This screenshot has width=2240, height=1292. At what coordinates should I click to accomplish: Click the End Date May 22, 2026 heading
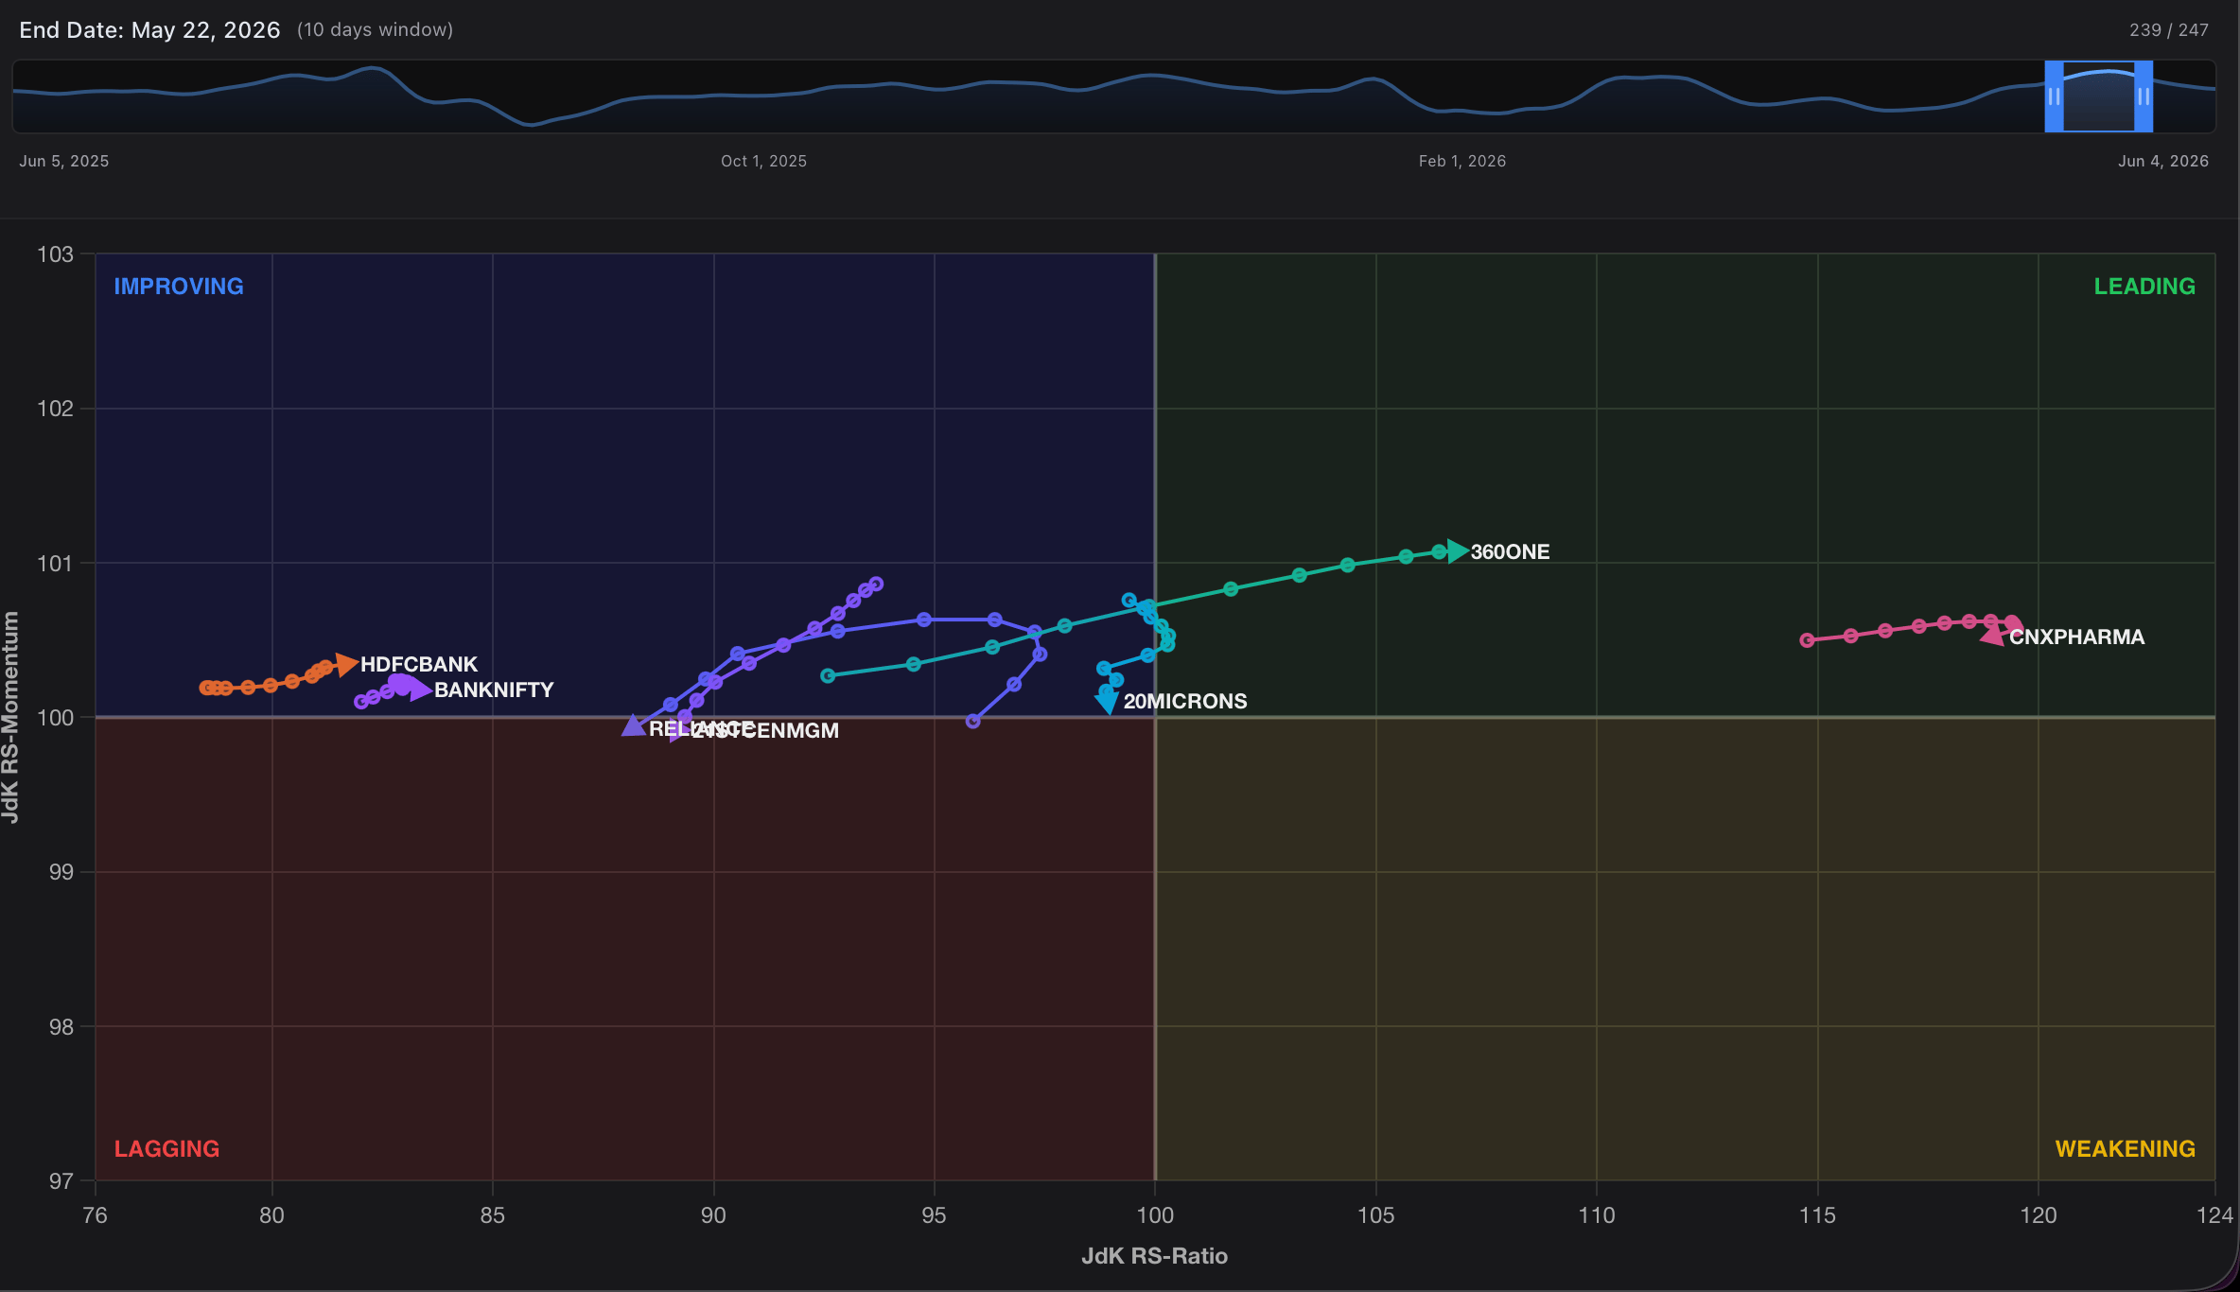click(149, 30)
